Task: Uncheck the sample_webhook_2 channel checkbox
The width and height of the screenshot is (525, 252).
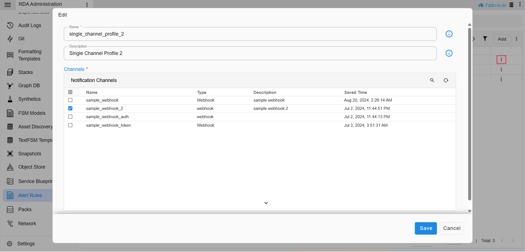Action: tap(70, 108)
